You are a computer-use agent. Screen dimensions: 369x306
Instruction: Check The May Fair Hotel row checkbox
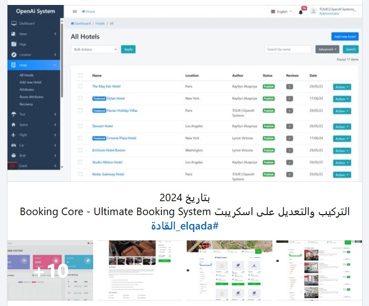[x=80, y=86]
